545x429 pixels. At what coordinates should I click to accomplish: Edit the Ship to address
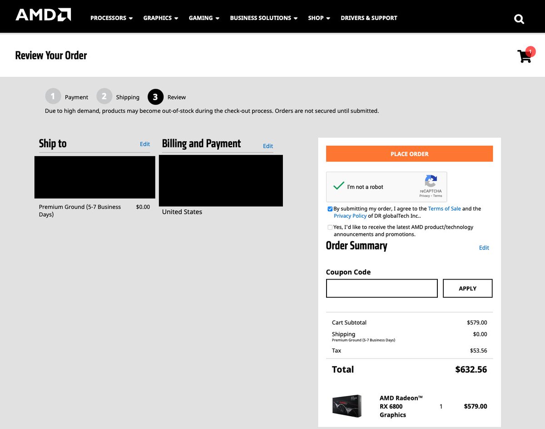pyautogui.click(x=145, y=144)
